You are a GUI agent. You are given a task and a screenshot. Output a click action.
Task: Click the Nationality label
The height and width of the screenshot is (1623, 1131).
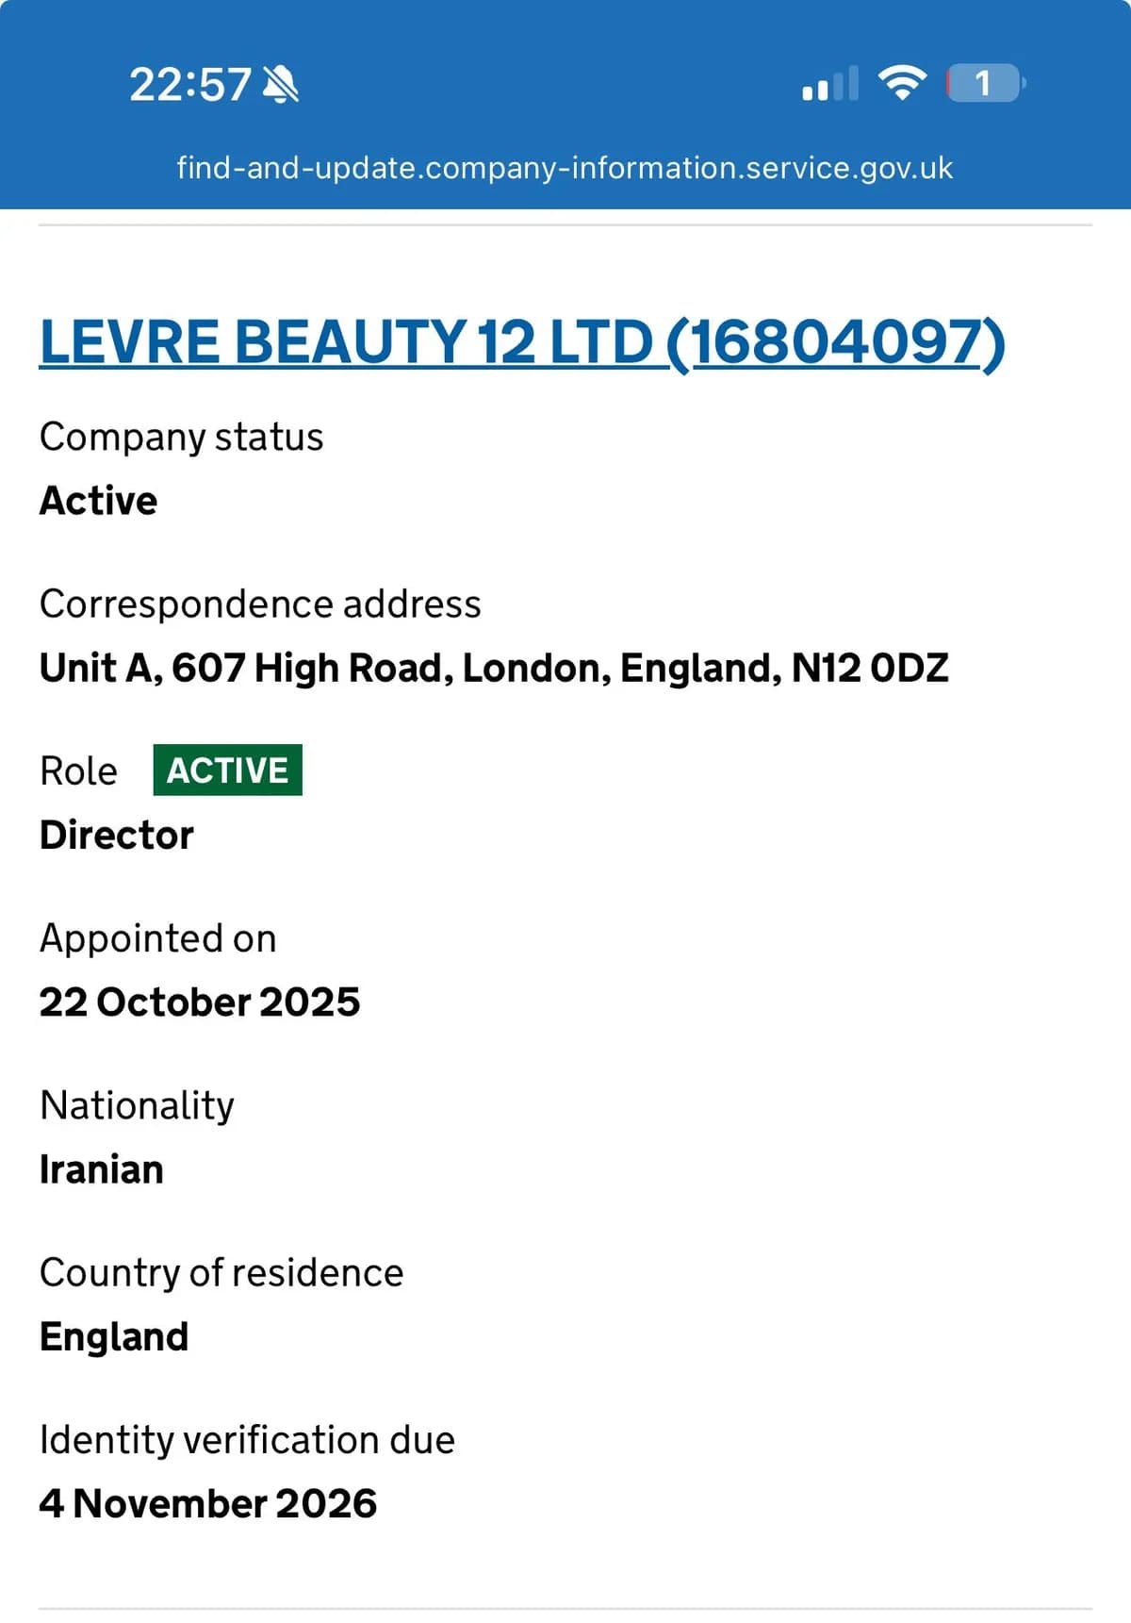(138, 1105)
